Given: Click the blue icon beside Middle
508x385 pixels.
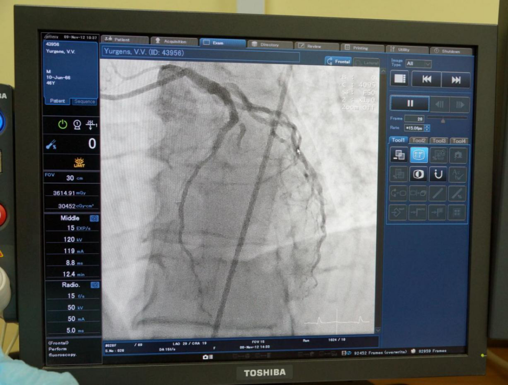Looking at the screenshot, I should (94, 218).
